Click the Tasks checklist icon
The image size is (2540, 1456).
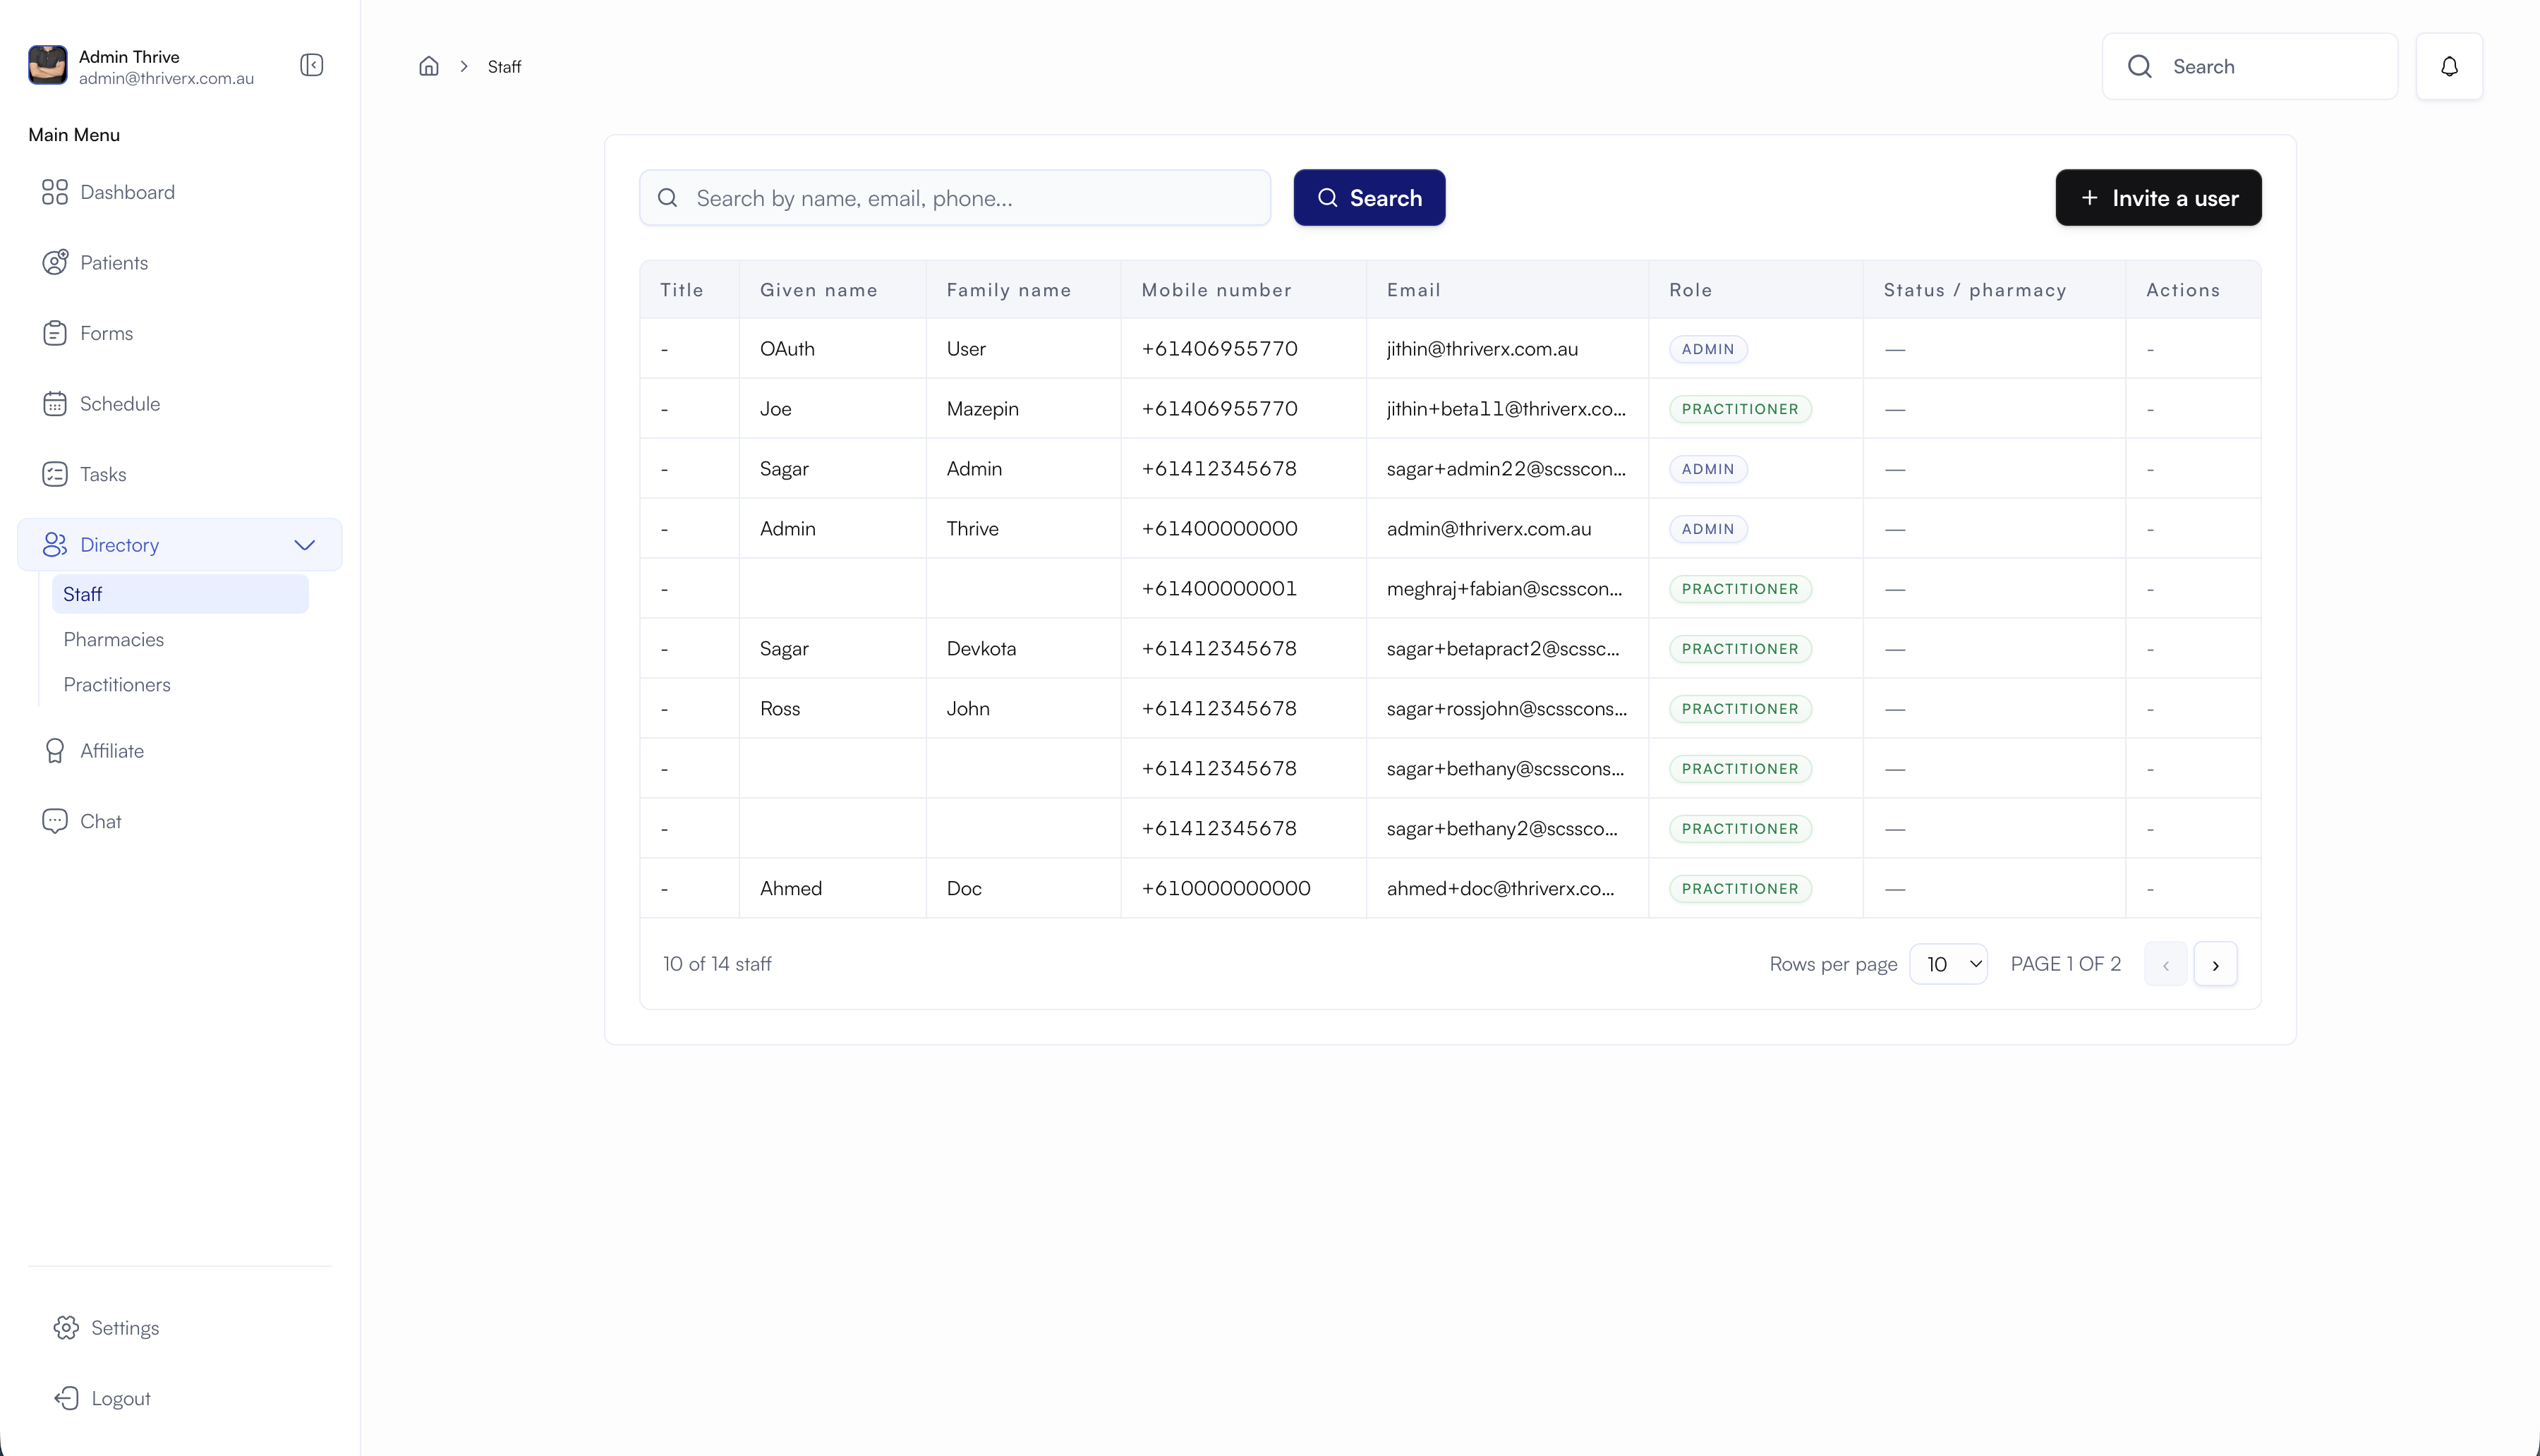coord(55,474)
